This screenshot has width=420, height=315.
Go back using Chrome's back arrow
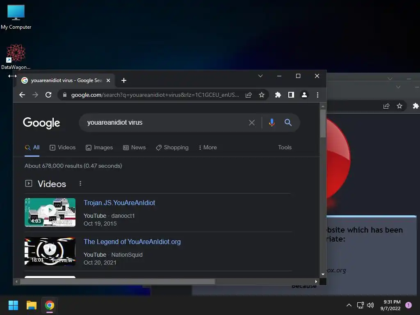[x=22, y=95]
